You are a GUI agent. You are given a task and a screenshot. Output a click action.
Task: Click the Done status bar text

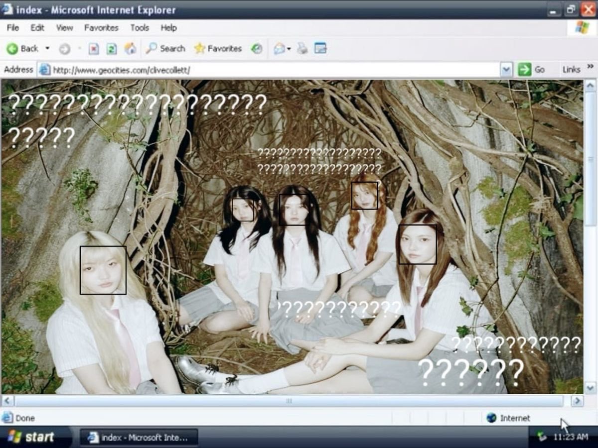(25, 418)
